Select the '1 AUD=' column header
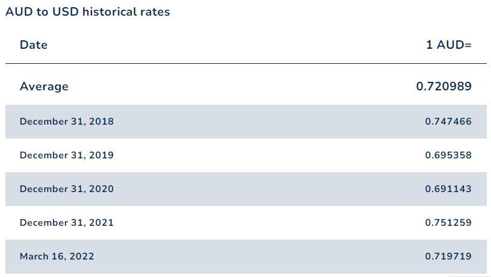491x277 pixels. click(449, 45)
